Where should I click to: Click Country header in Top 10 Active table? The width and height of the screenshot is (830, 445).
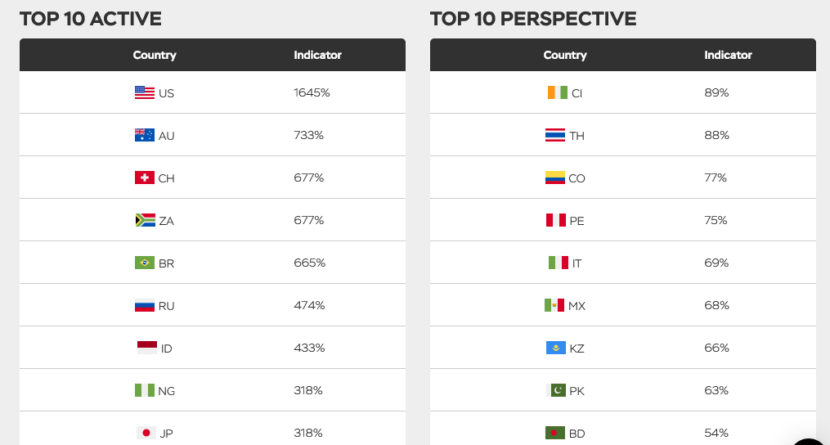(x=155, y=56)
